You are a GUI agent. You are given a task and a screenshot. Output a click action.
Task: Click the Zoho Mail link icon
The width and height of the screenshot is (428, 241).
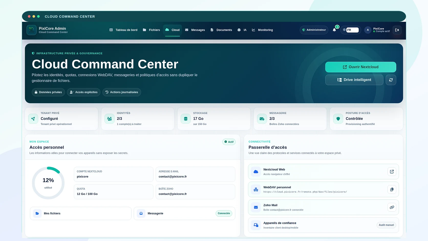click(x=392, y=207)
